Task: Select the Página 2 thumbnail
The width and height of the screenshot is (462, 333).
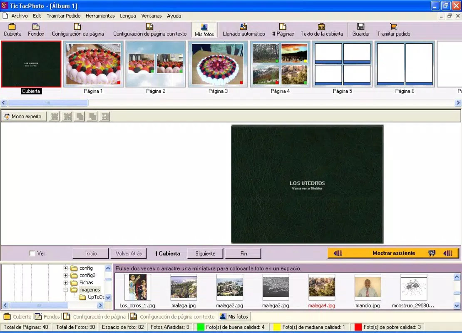Action: (156, 64)
